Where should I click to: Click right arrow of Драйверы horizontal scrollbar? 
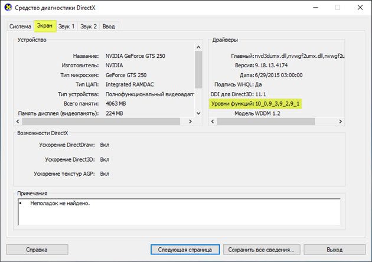click(x=341, y=122)
